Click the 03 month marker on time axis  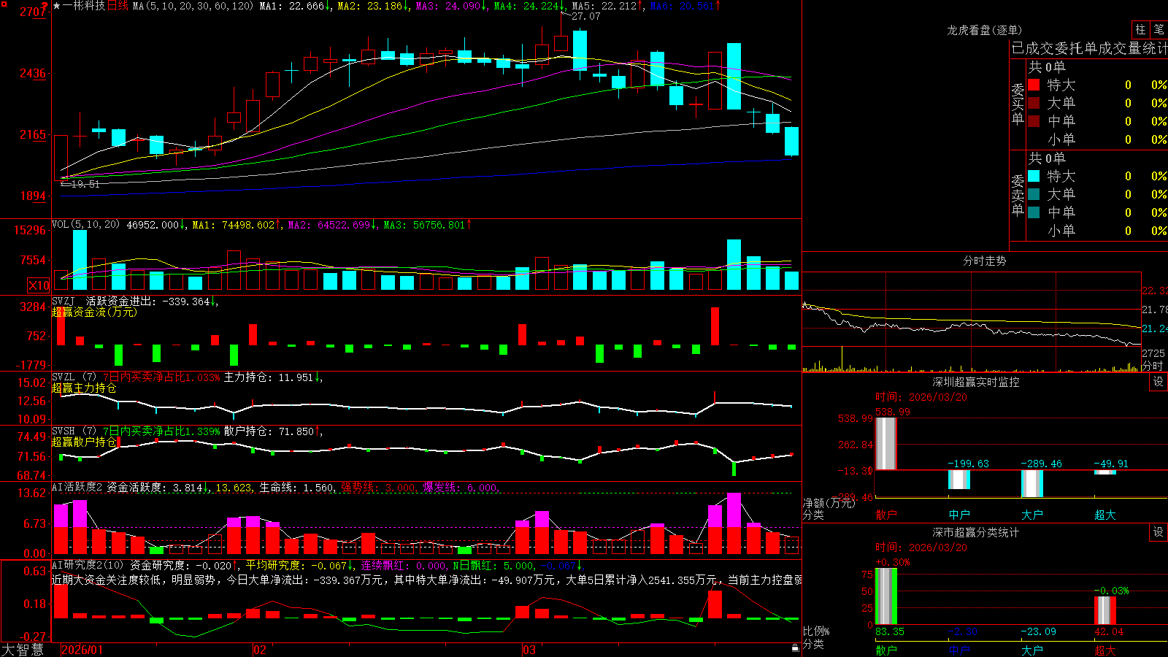coord(529,650)
